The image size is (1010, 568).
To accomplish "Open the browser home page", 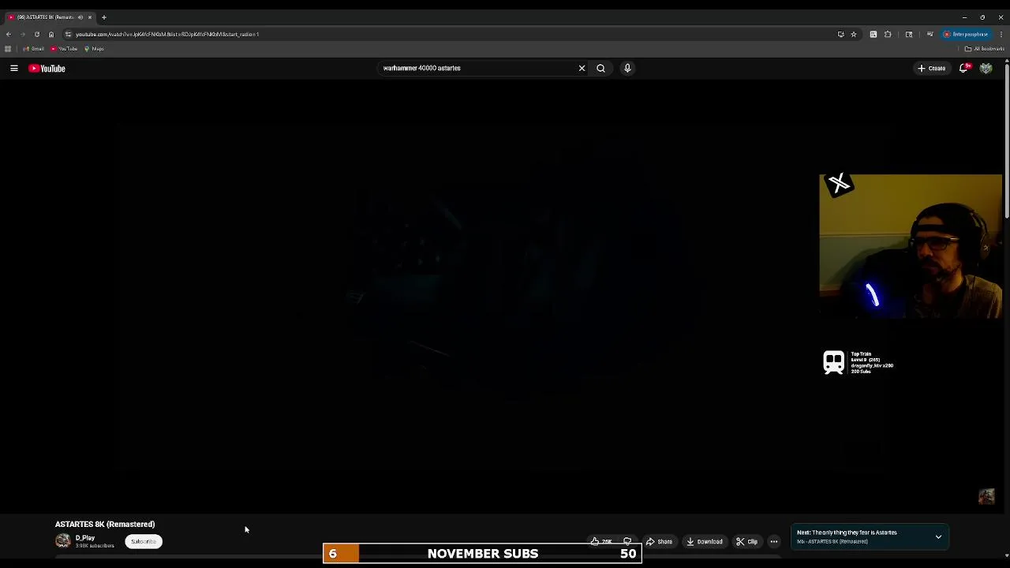I will tap(51, 35).
